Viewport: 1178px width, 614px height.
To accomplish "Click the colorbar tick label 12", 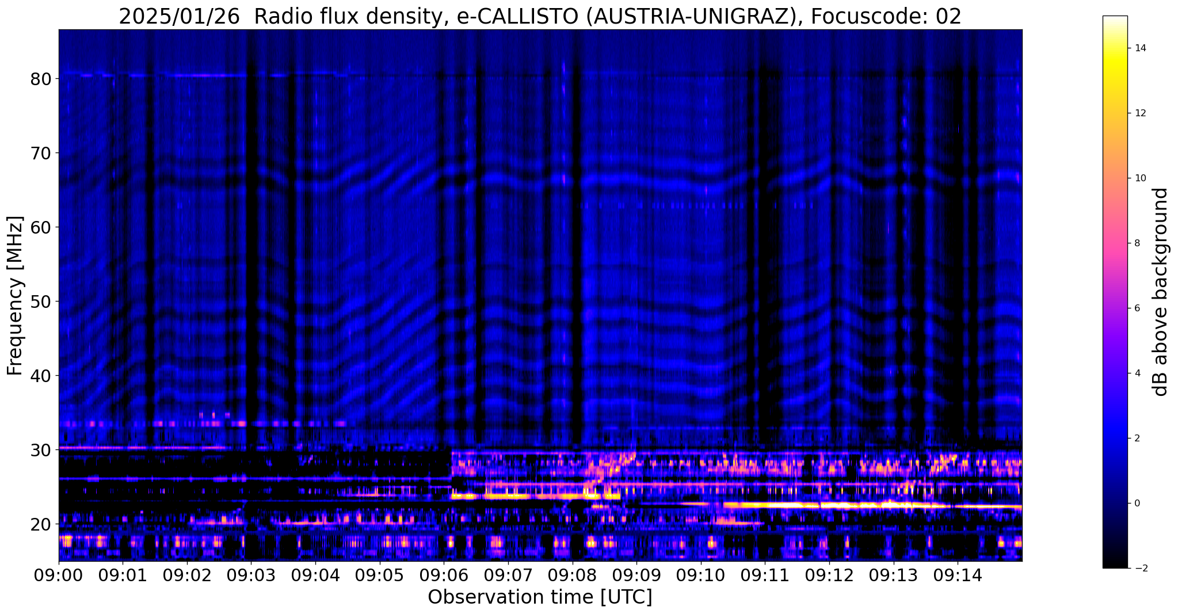I will pyautogui.click(x=1141, y=113).
